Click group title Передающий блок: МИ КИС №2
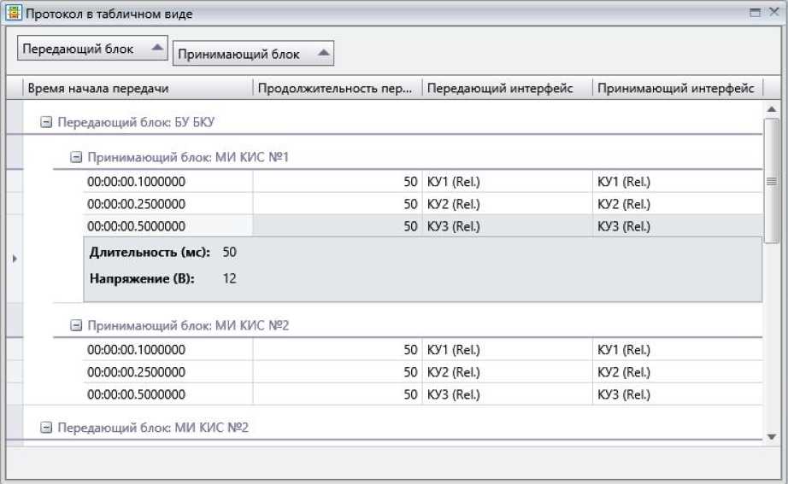788x484 pixels. (153, 428)
